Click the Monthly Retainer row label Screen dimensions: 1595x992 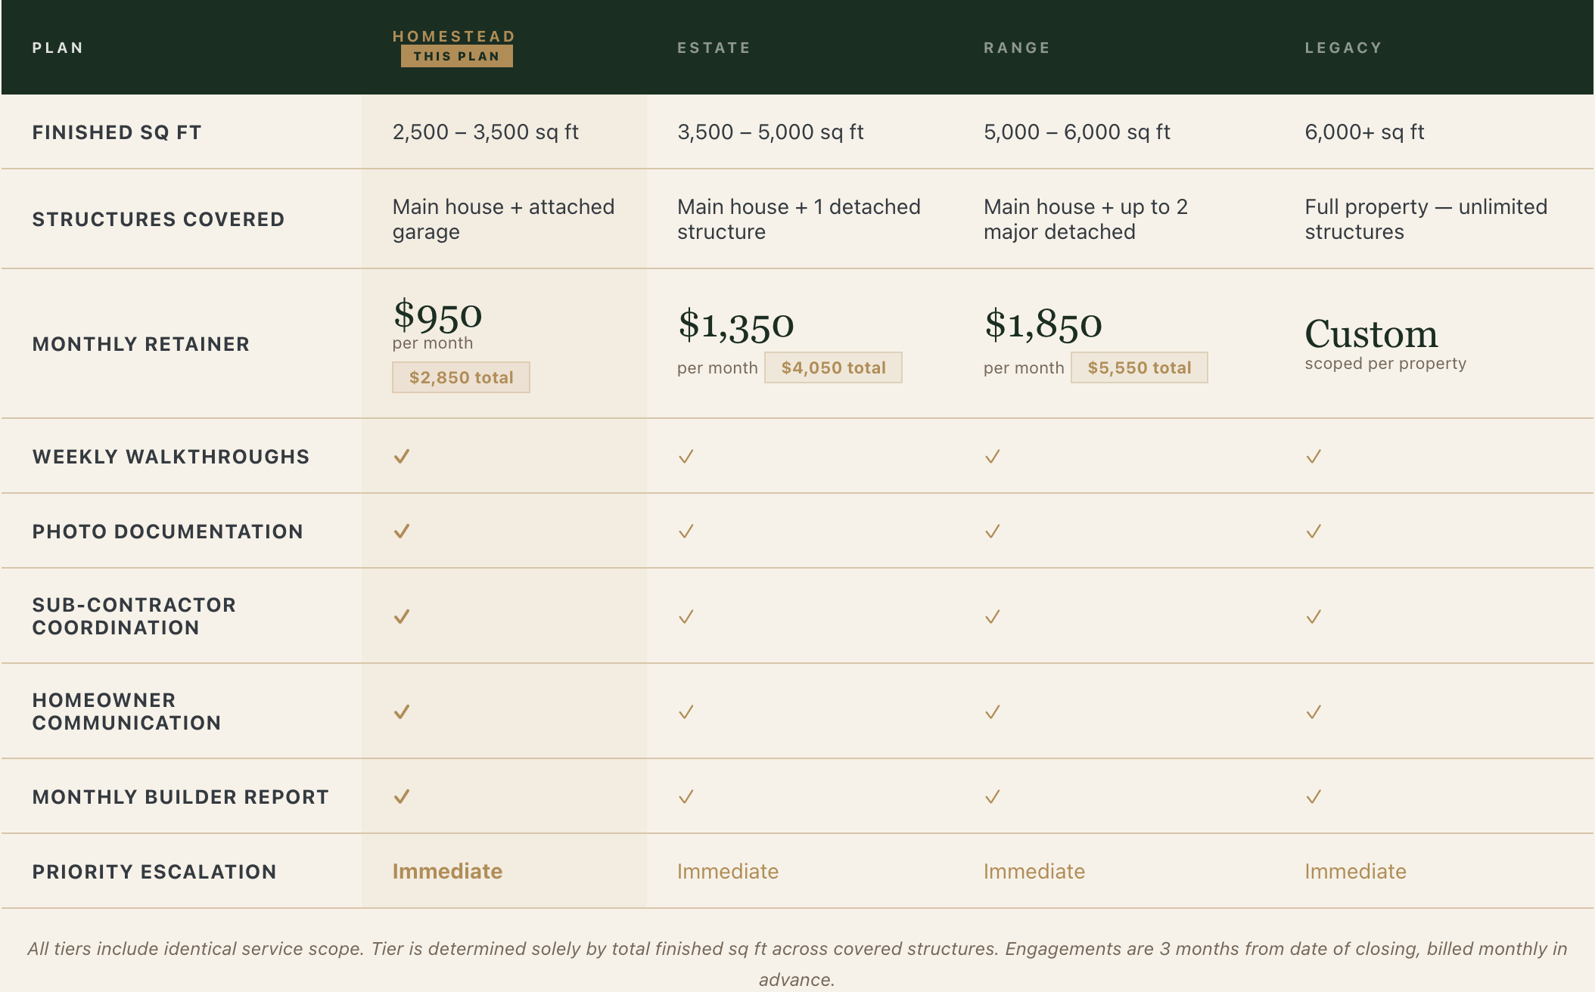point(141,344)
